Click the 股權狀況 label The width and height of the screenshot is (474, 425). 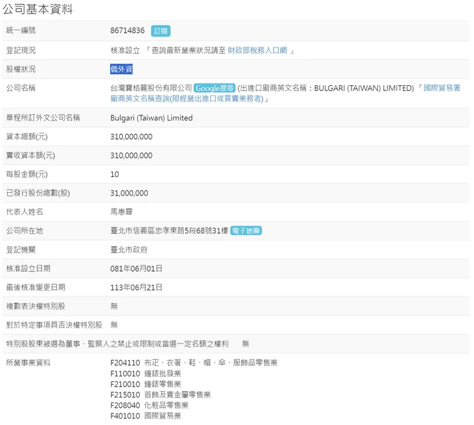(21, 69)
